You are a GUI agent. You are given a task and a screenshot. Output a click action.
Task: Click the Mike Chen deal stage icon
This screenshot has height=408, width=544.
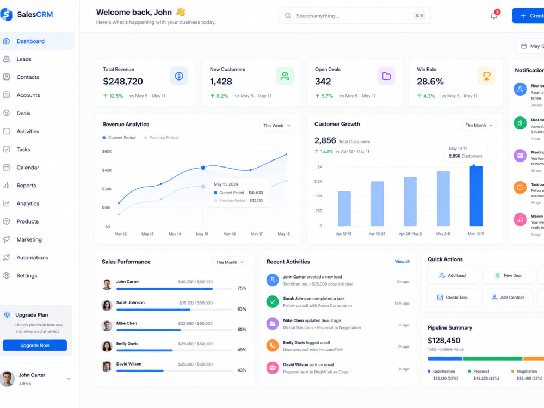[273, 324]
